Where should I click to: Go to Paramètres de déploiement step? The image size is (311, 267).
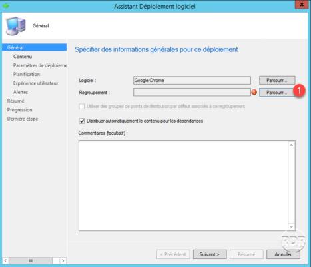[x=40, y=65]
